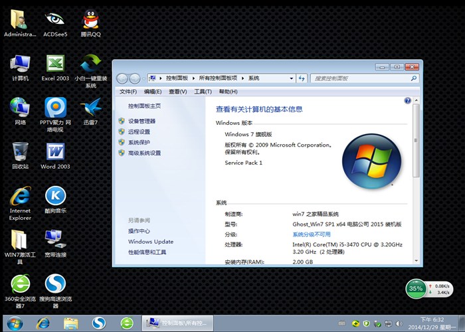Open the 计算机 desktop icon
465x332 pixels.
tap(20, 68)
